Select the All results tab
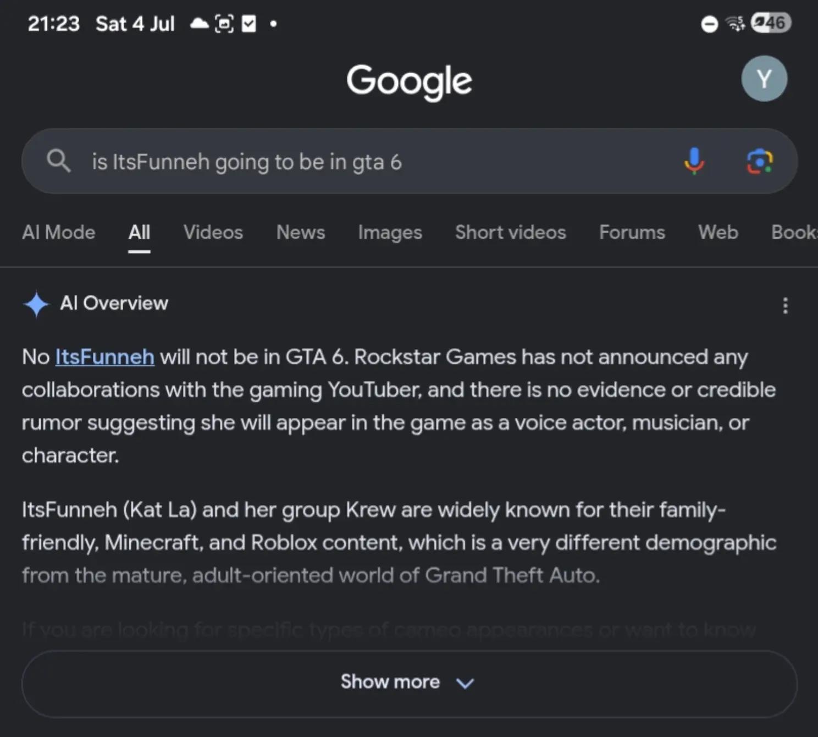Image resolution: width=818 pixels, height=737 pixels. click(x=139, y=233)
